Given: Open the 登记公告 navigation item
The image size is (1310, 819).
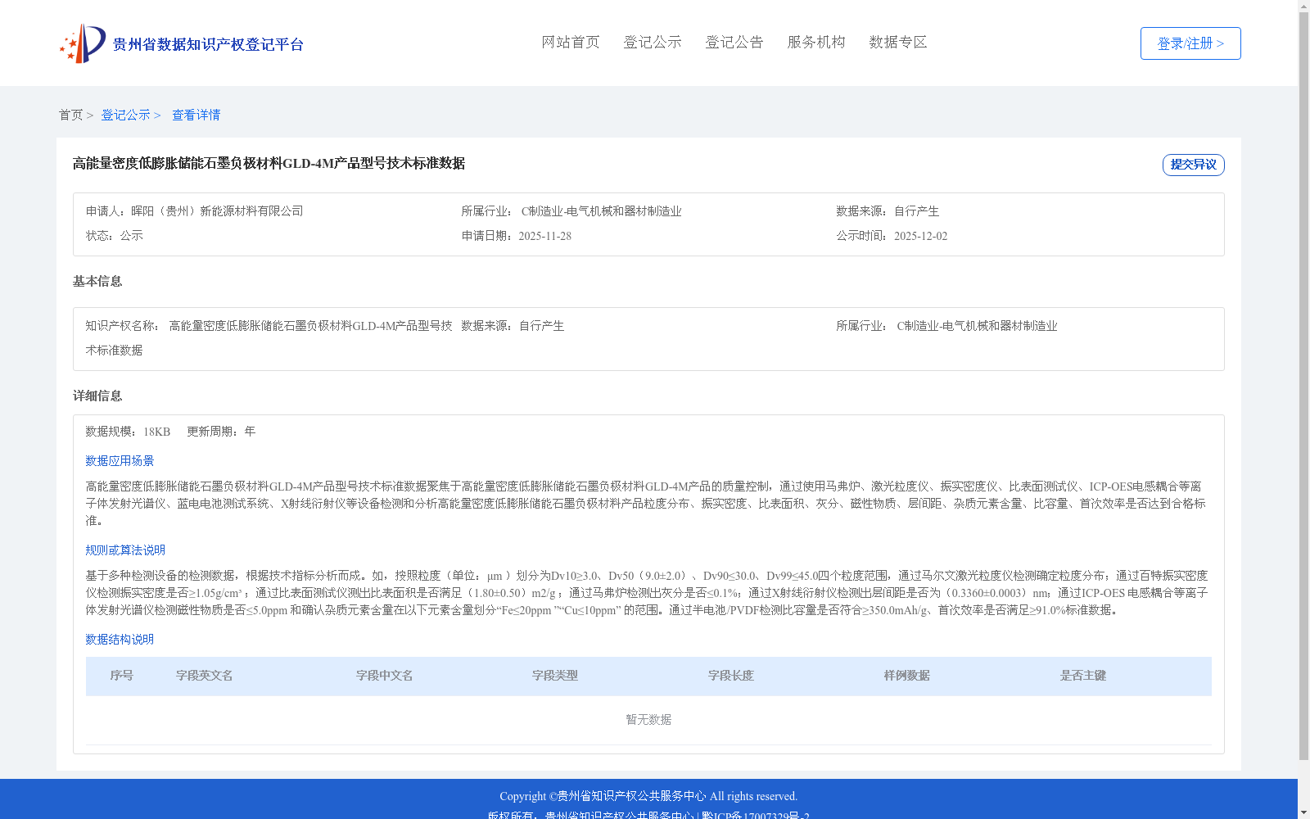Looking at the screenshot, I should (734, 42).
